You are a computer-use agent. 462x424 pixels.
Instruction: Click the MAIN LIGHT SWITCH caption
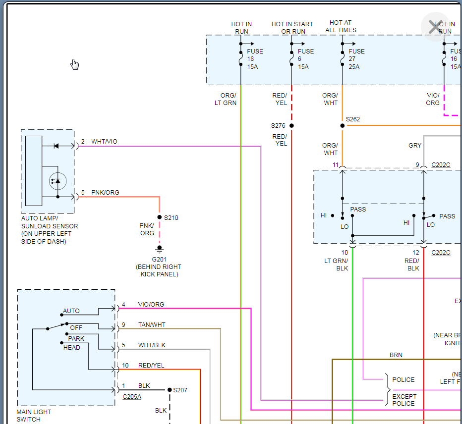(x=34, y=416)
